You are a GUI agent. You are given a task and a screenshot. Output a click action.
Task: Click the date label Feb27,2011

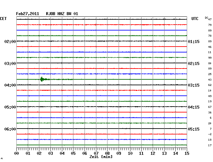tap(28, 14)
